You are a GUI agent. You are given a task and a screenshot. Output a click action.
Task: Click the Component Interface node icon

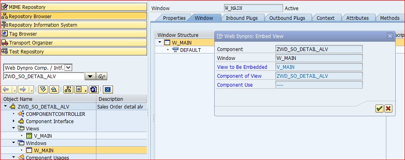pos(21,121)
